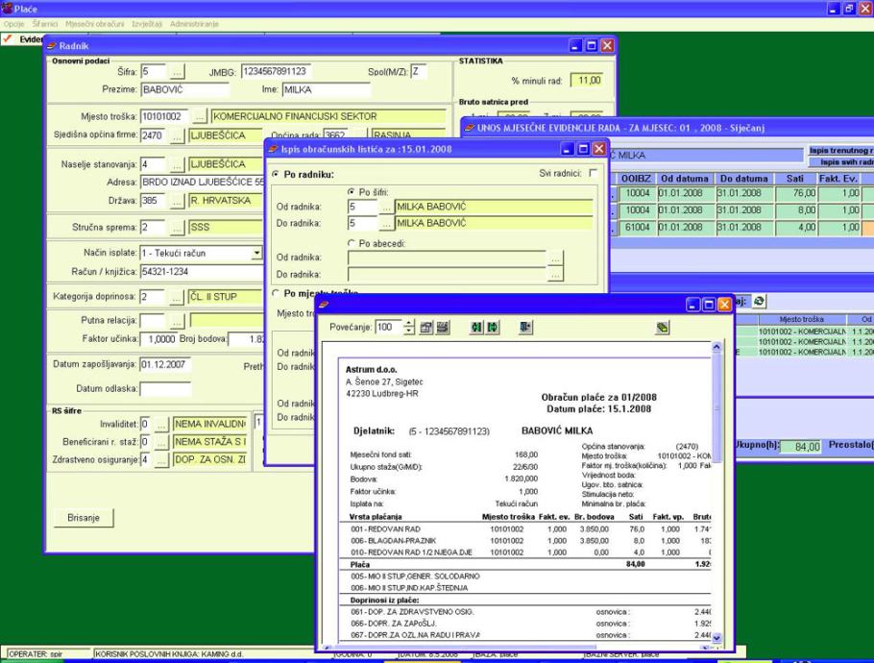Click the Ime field containing MILKA

point(327,89)
